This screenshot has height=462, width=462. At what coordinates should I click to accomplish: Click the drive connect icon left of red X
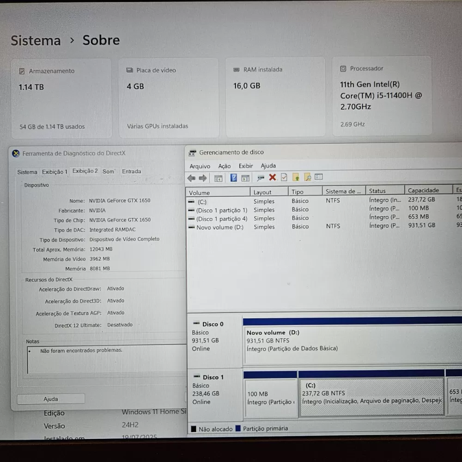pyautogui.click(x=261, y=178)
